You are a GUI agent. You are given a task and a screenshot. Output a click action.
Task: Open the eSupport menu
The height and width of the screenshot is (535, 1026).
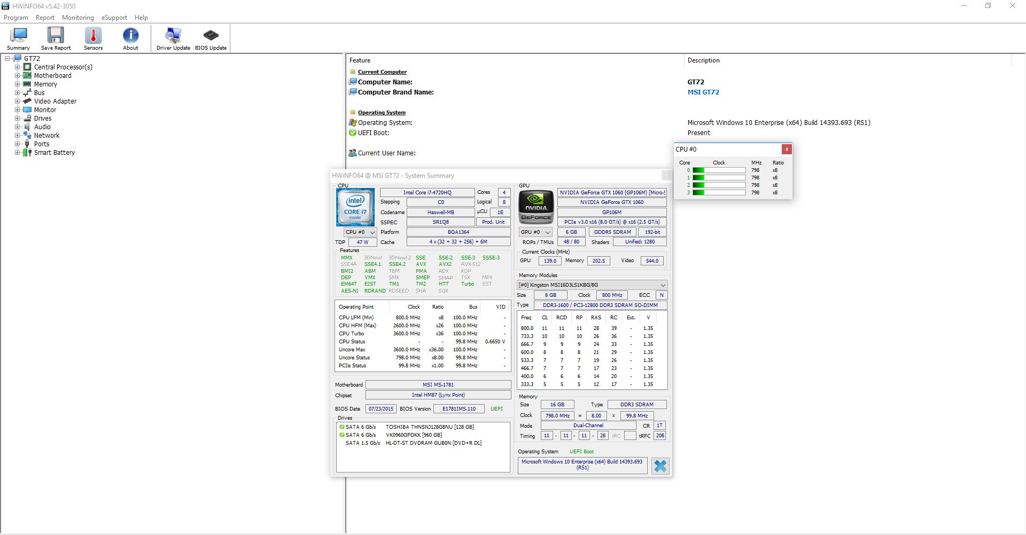click(x=114, y=18)
